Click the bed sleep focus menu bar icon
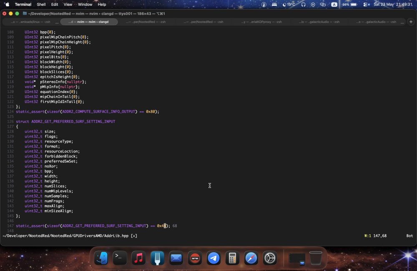The image size is (417, 271). (274, 5)
